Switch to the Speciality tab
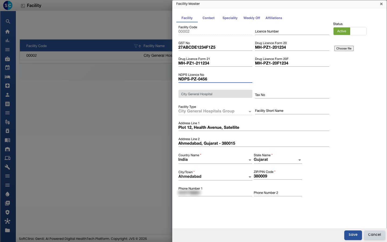Screen dimensions: 387x242 tap(230, 18)
